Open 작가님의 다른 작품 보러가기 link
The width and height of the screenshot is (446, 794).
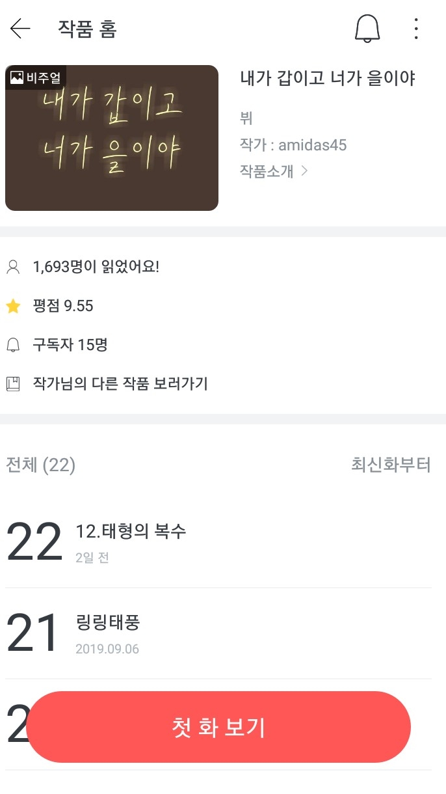point(120,384)
